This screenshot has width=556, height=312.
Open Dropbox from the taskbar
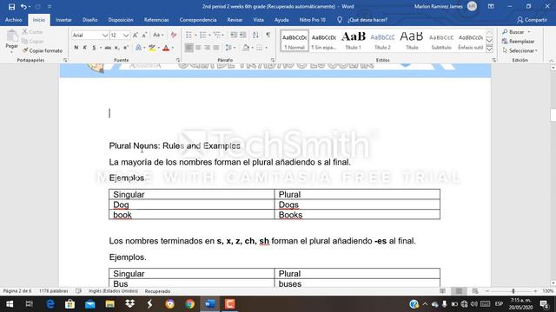click(x=129, y=304)
